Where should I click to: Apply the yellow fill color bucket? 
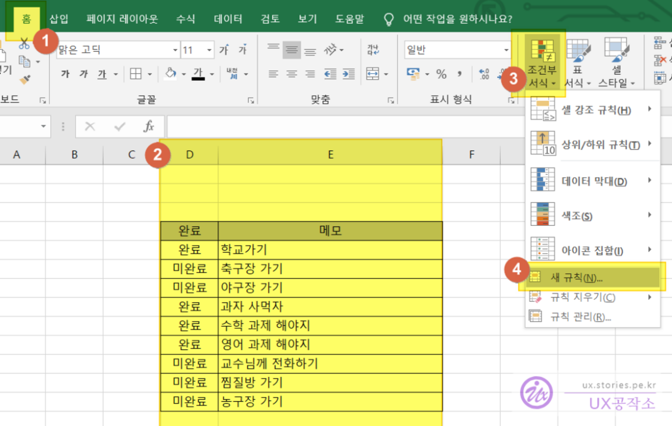(x=170, y=74)
